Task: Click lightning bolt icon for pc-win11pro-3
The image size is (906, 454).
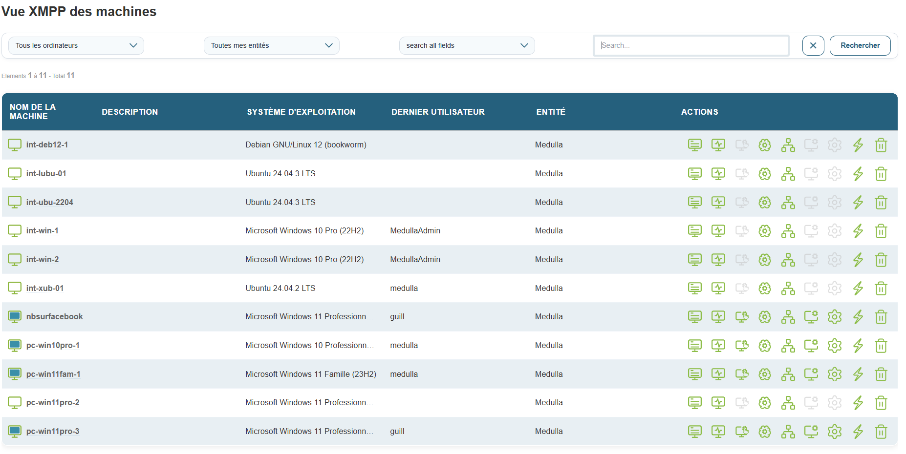Action: pos(858,432)
